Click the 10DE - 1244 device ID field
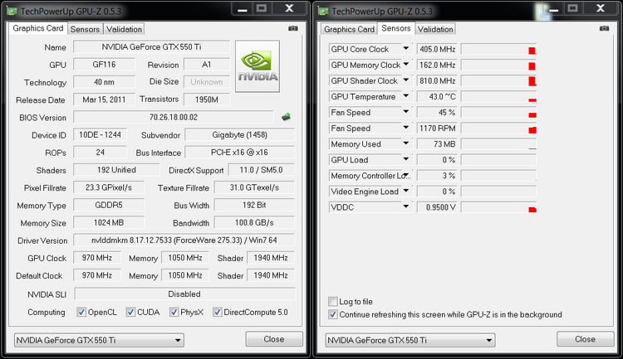Image resolution: width=623 pixels, height=359 pixels. pos(101,135)
